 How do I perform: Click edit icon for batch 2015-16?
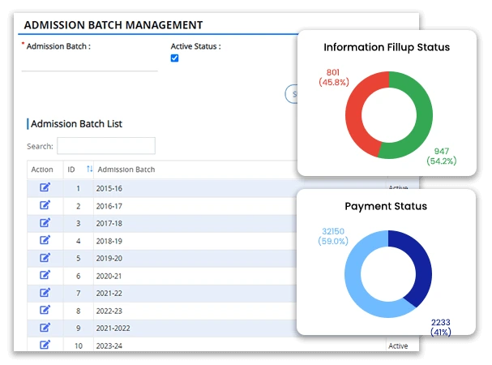tap(45, 187)
